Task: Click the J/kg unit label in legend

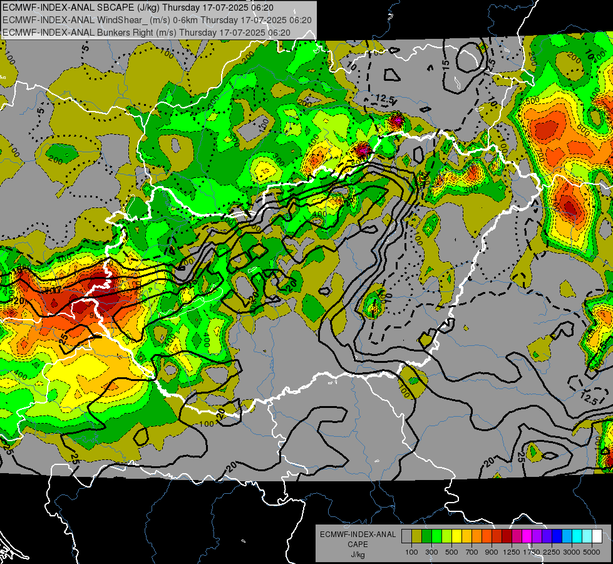Action: [358, 555]
